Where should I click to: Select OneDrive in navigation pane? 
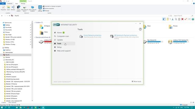click(x=8, y=50)
